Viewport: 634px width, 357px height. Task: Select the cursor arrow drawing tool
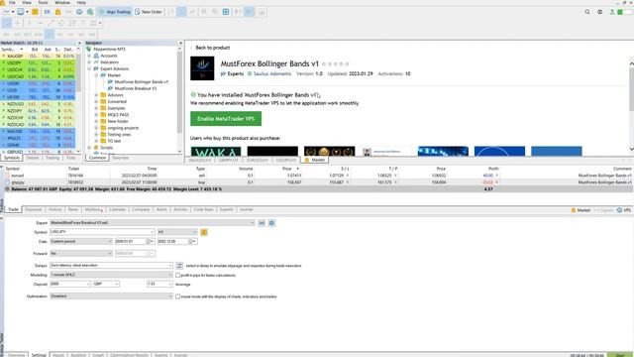(7, 23)
